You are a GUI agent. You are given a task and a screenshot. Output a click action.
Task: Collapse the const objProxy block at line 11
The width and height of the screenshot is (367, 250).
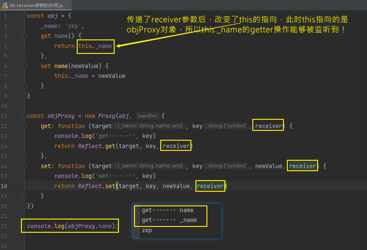coord(24,116)
